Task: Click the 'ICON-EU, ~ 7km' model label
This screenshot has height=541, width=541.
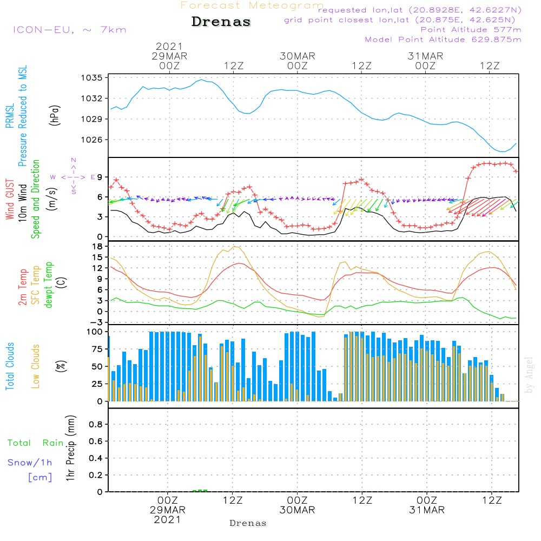Action: 70,30
